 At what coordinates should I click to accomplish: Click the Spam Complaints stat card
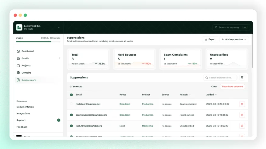[x=181, y=59]
